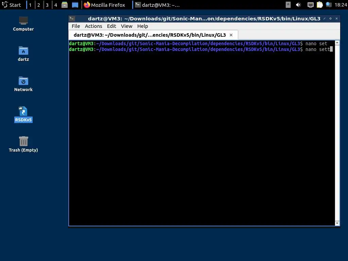Open the file manager launcher in taskbar
The width and height of the screenshot is (348, 261).
tap(65, 5)
